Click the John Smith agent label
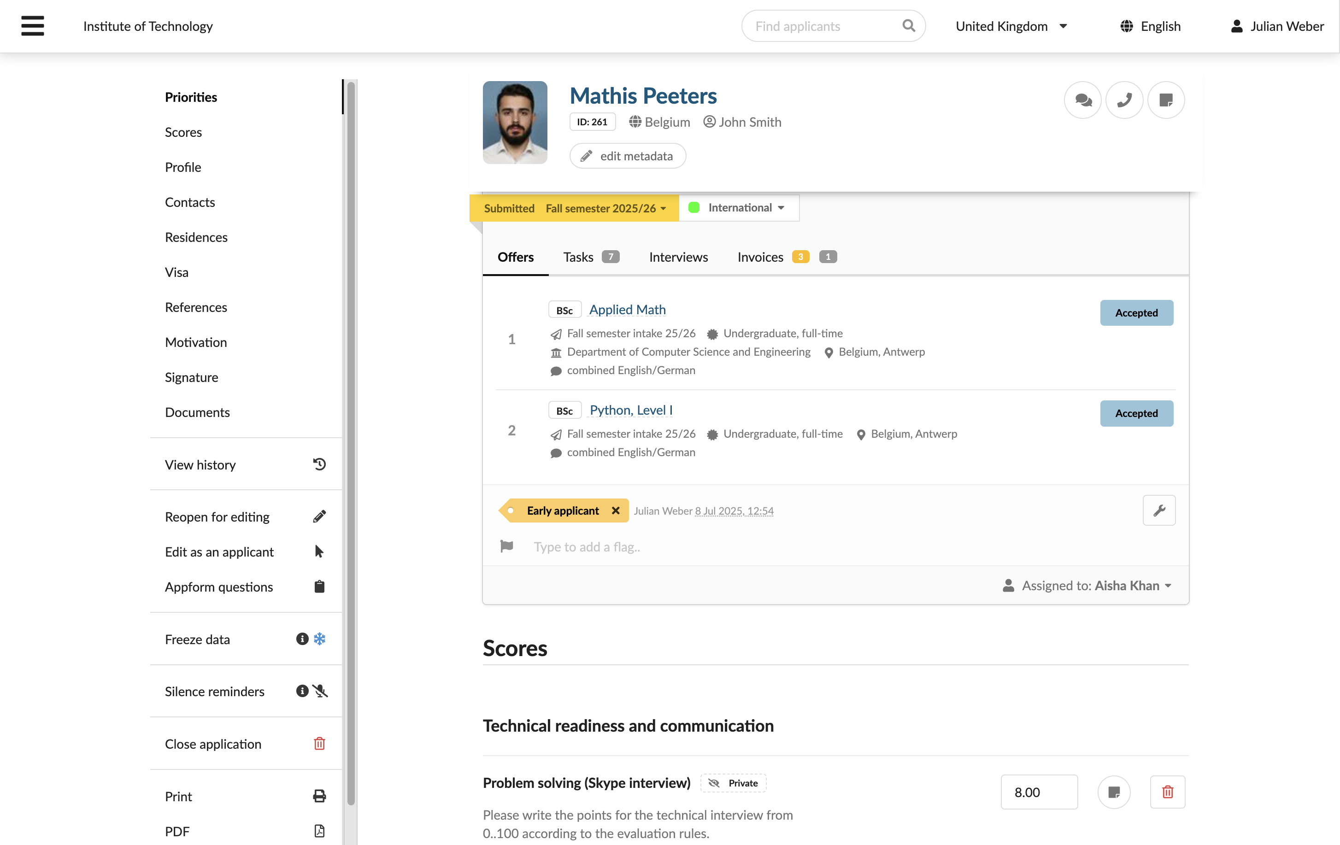1340x845 pixels. [742, 122]
